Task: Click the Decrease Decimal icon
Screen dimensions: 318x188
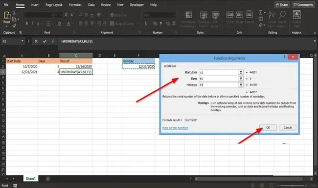Action: pos(174,23)
